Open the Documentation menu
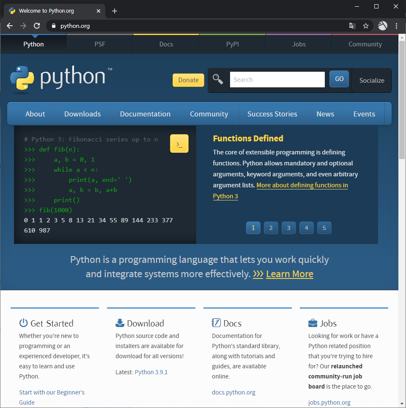 145,114
